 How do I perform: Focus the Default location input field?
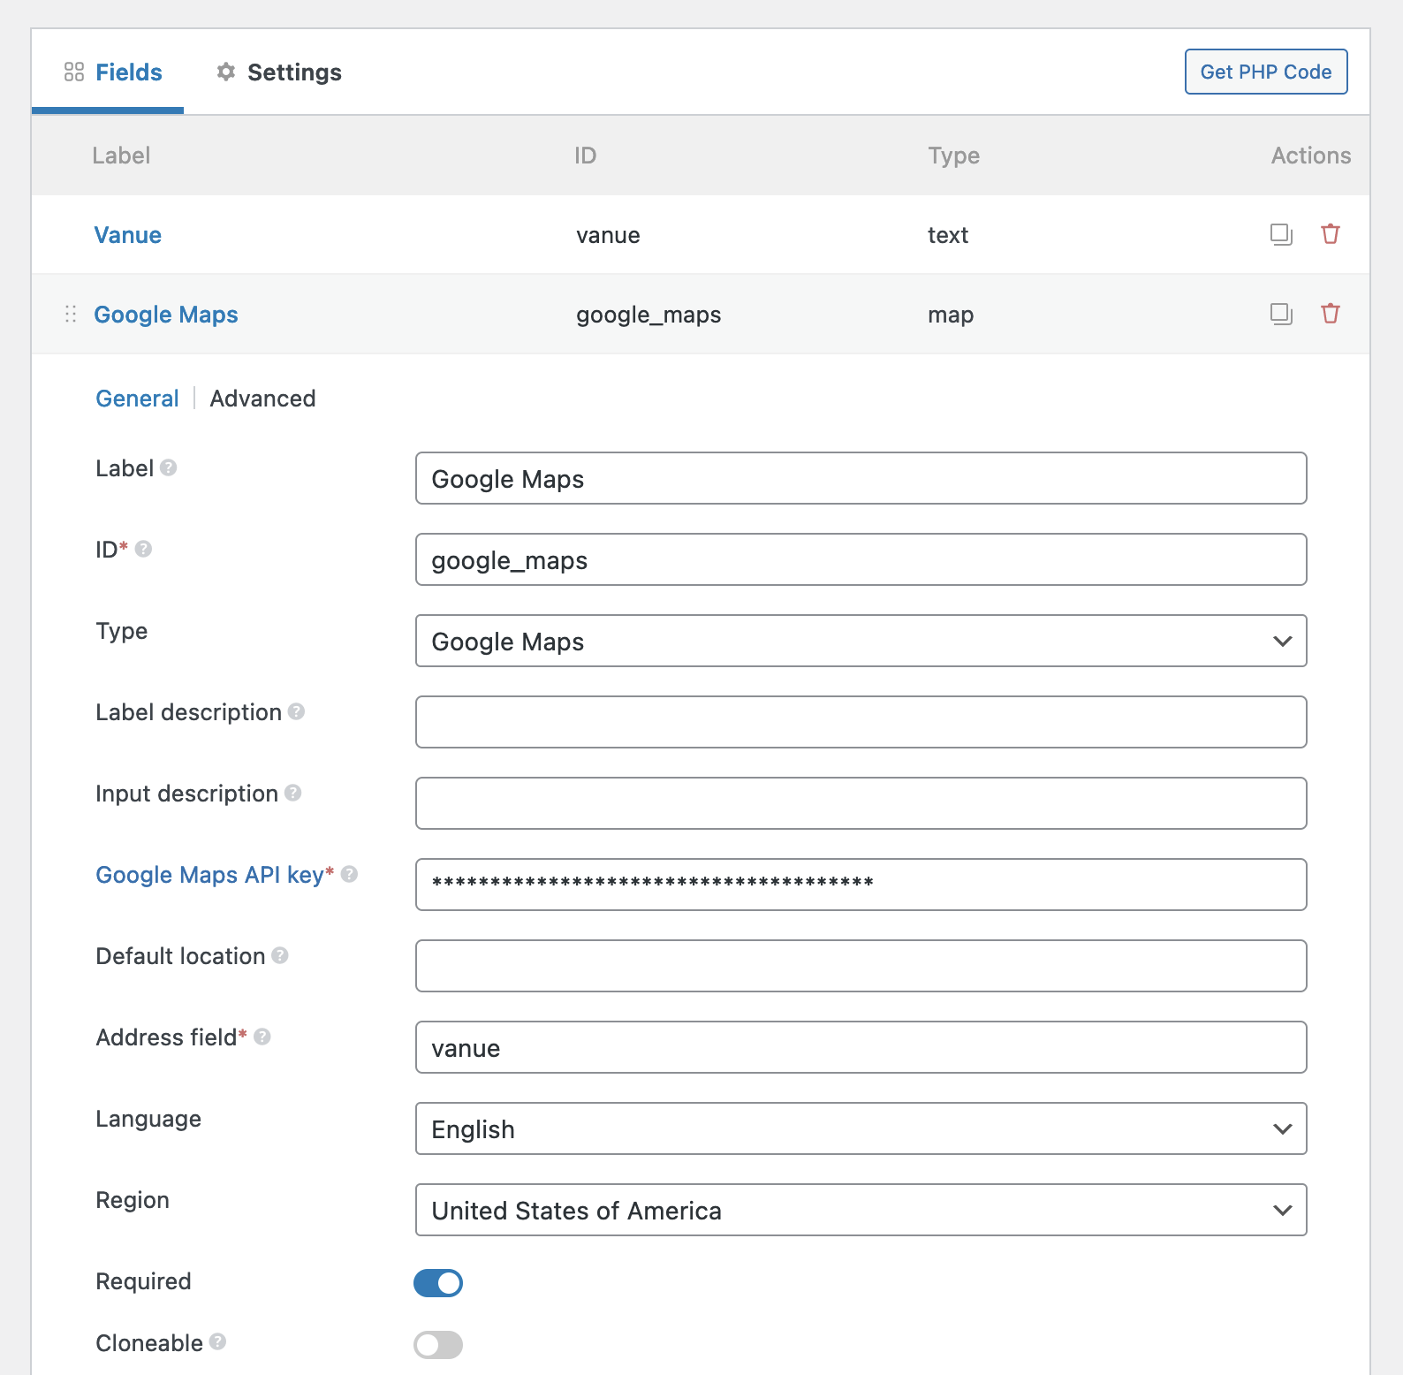pos(861,966)
